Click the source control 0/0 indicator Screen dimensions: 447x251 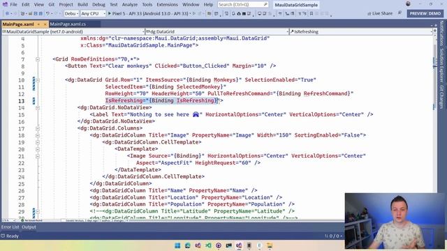(x=333, y=236)
